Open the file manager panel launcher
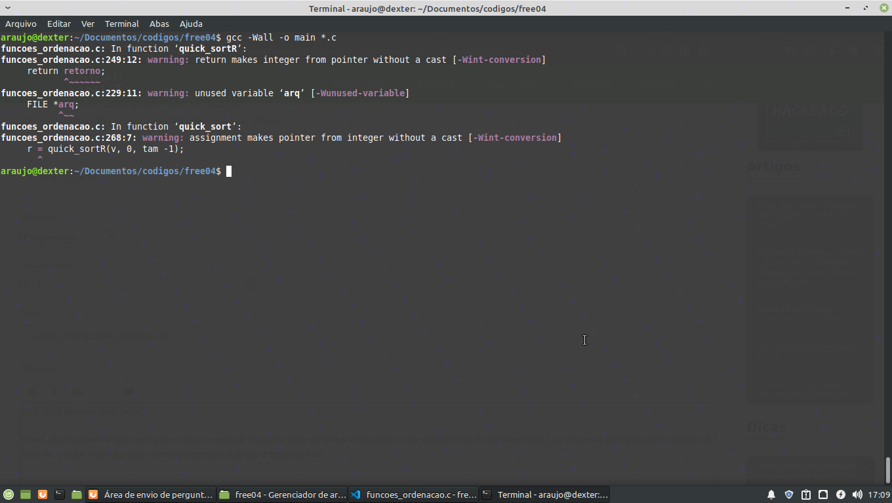The width and height of the screenshot is (892, 503). coord(76,494)
